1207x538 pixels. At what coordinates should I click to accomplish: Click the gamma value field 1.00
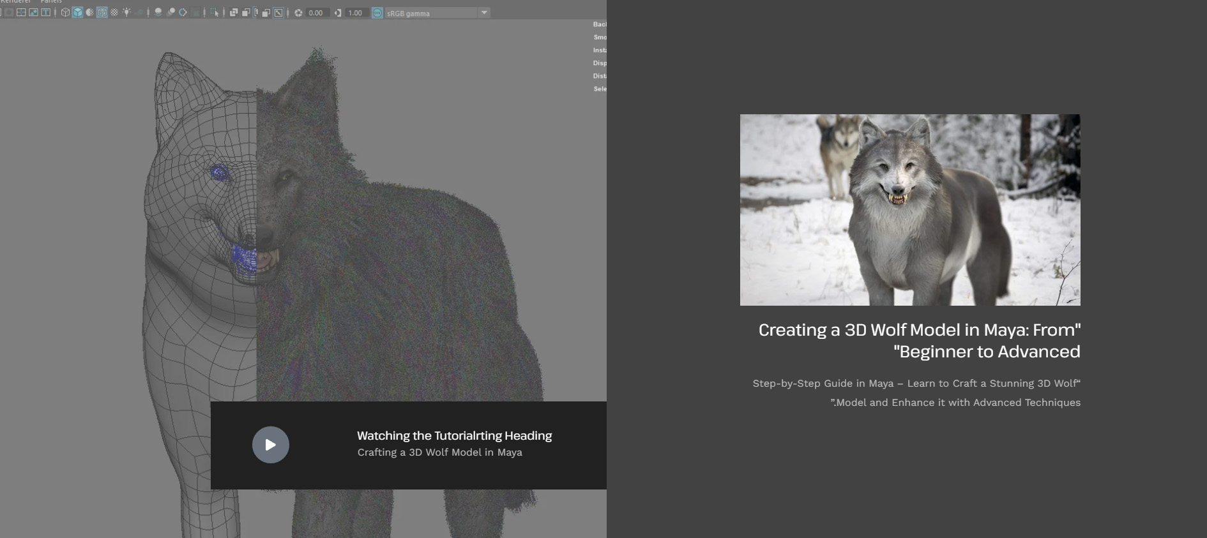356,13
